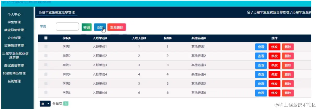Sort table by 入职人数 column

(139, 38)
